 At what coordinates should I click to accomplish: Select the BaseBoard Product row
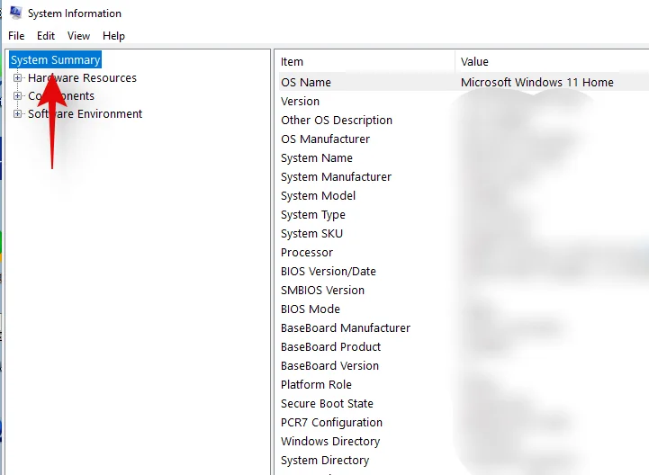click(463, 346)
